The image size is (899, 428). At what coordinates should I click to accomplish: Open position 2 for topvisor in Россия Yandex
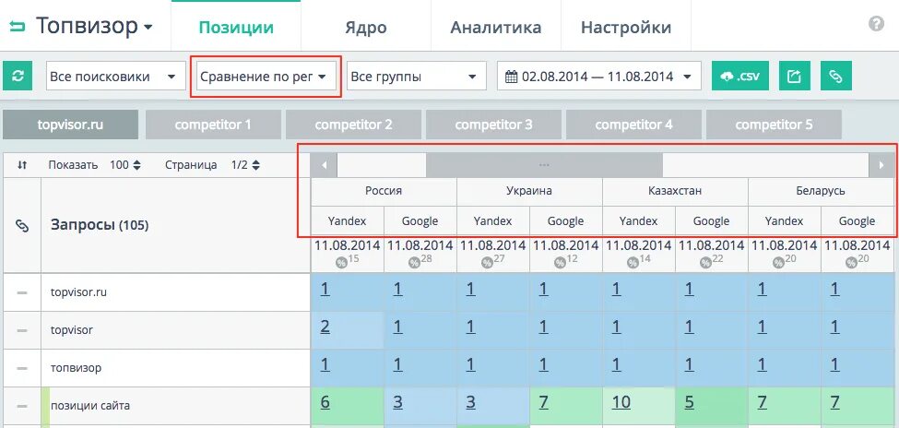(x=325, y=327)
